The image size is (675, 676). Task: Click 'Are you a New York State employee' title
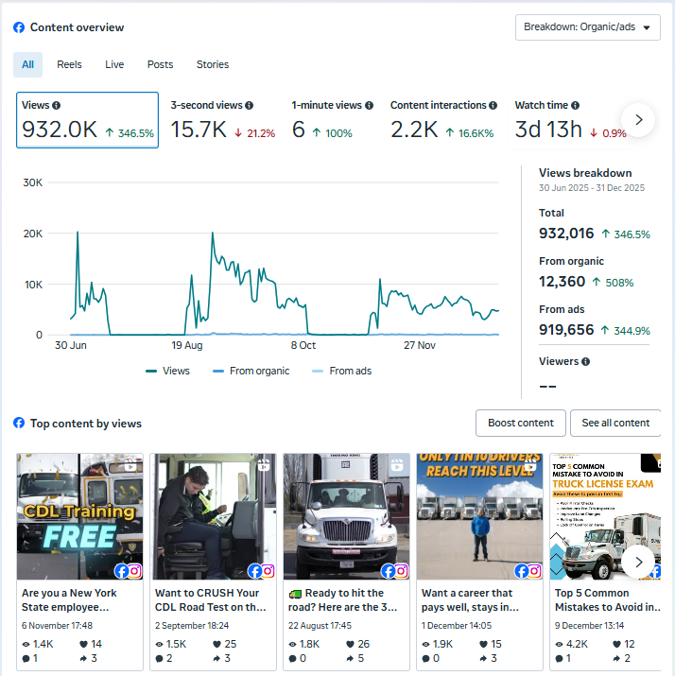pos(69,600)
